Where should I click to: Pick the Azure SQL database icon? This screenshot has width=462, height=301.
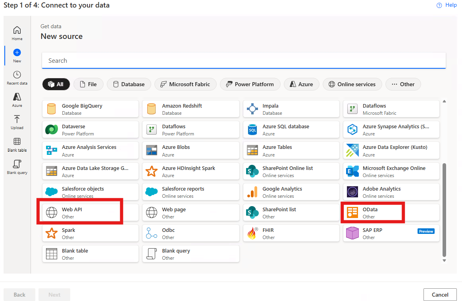(252, 129)
